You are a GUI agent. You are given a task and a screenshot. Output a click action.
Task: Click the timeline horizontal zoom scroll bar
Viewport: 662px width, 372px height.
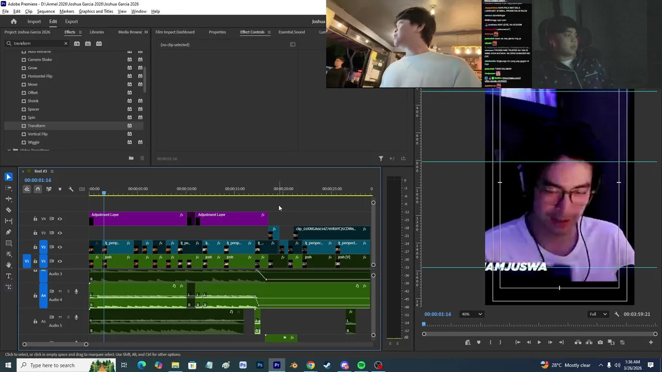pos(55,344)
